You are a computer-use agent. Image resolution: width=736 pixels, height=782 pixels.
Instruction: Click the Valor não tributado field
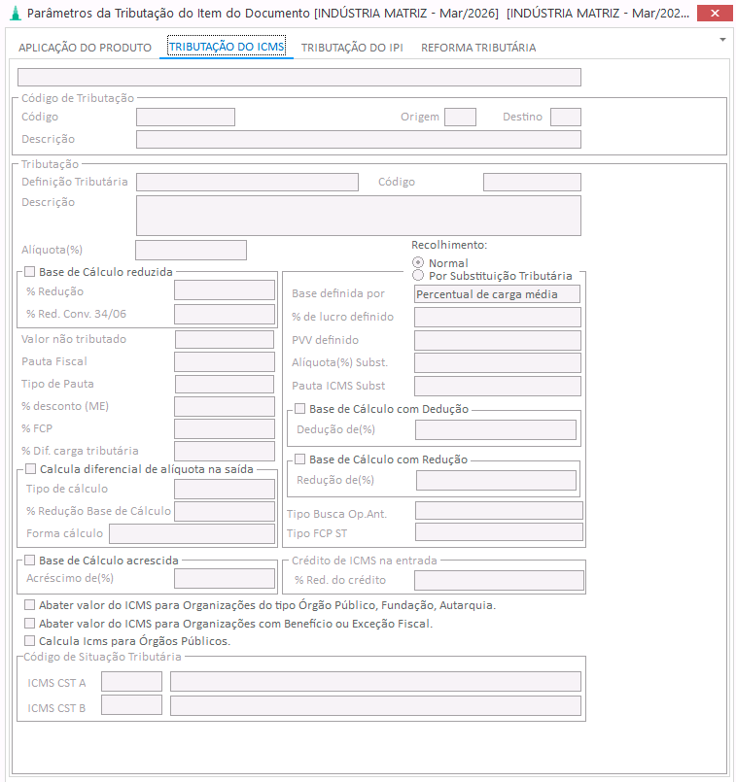[225, 339]
